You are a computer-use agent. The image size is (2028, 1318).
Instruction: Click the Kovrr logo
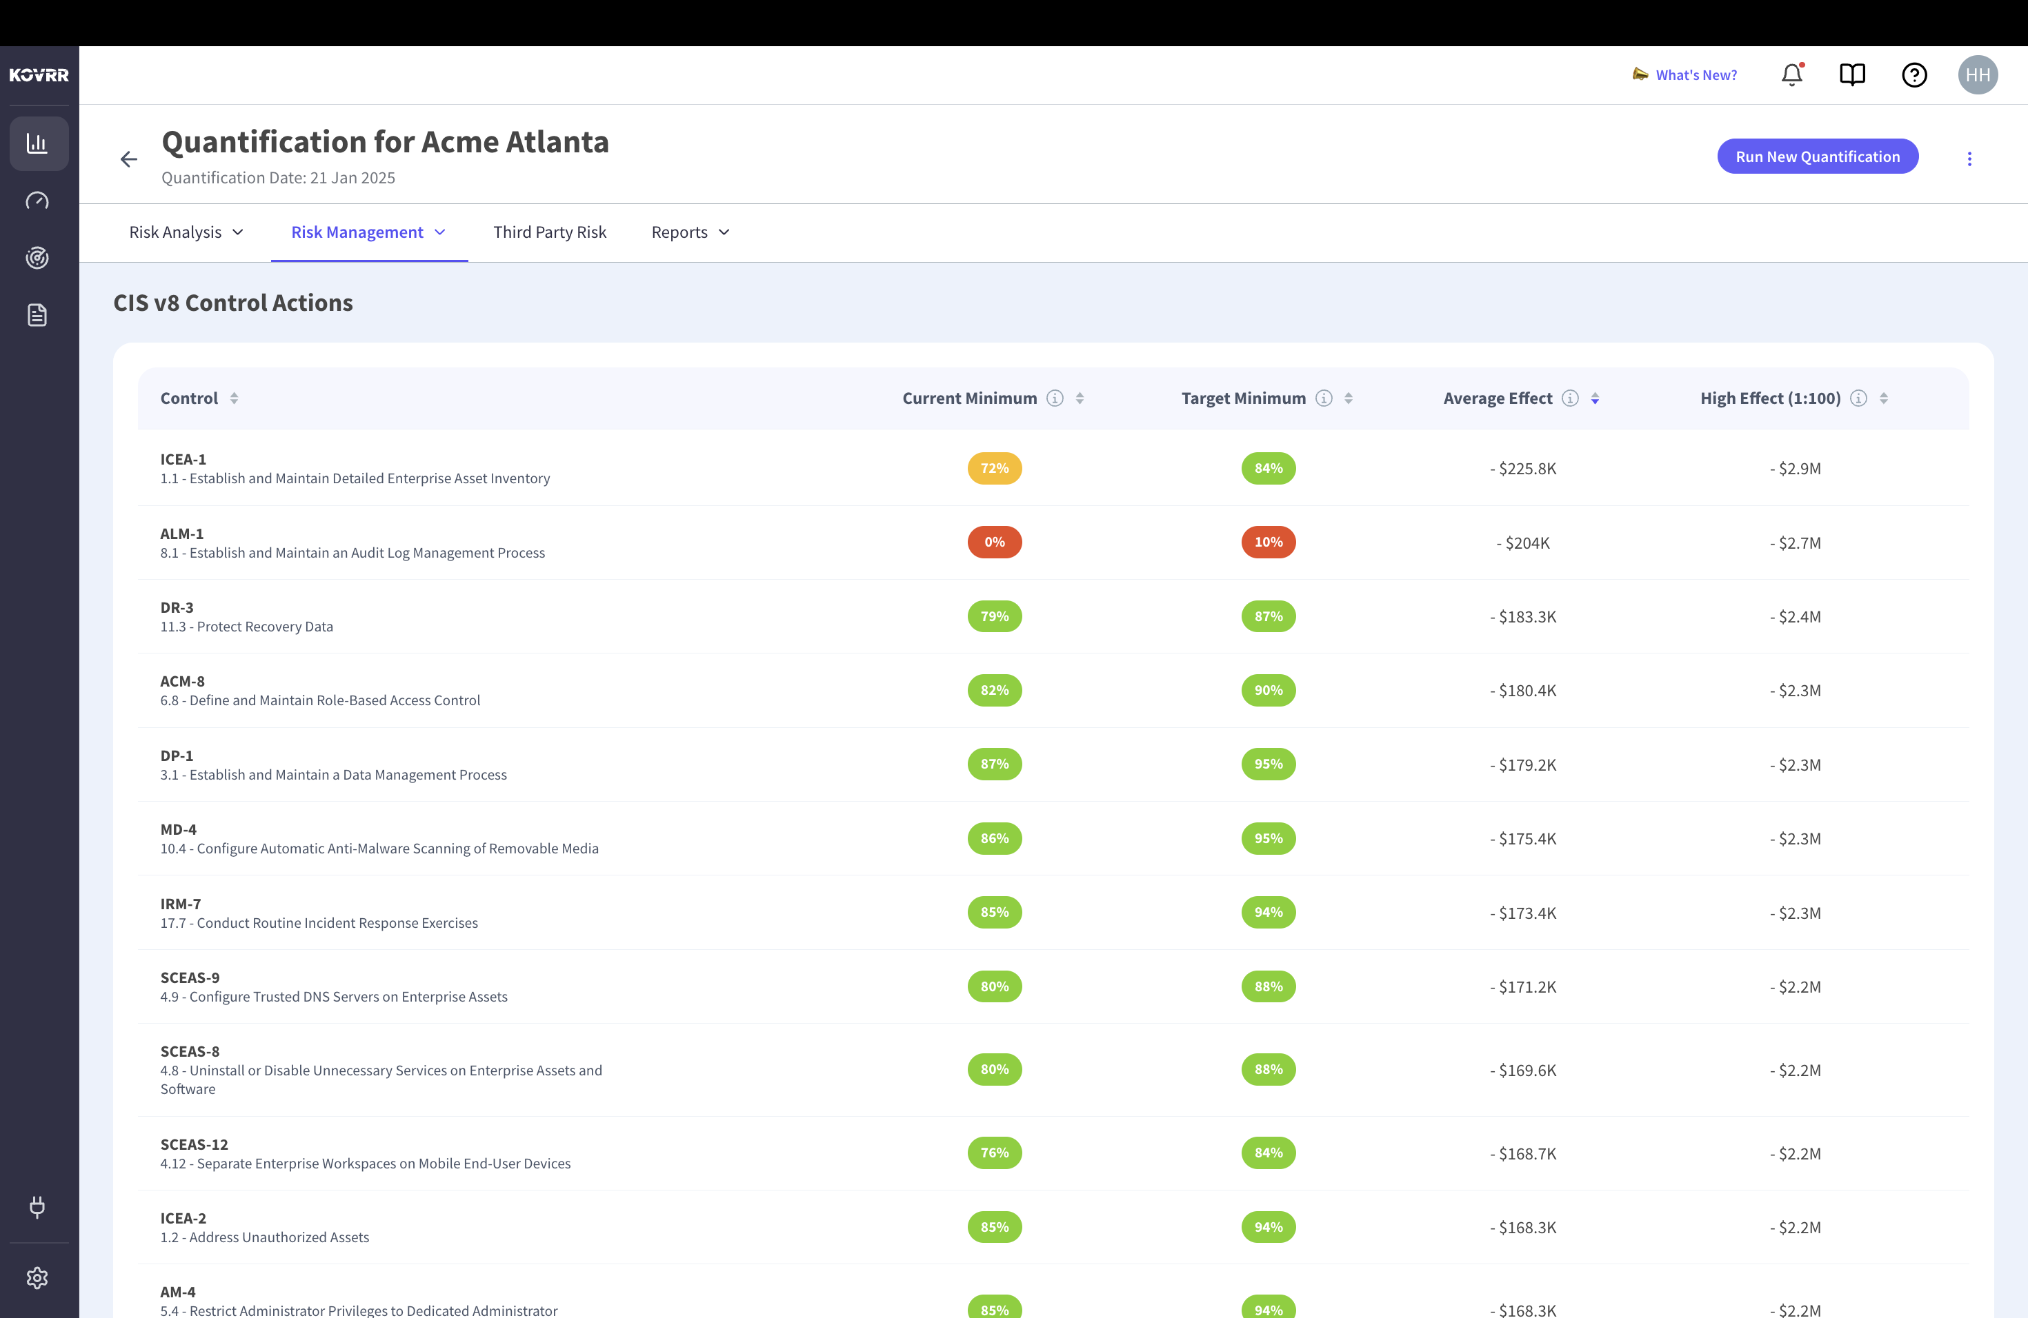click(x=39, y=75)
